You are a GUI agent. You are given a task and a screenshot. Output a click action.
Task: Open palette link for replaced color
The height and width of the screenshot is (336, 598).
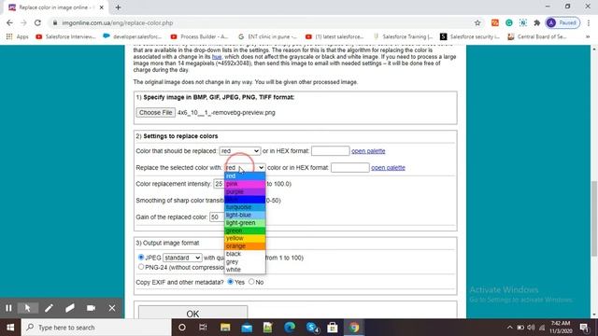(x=368, y=151)
